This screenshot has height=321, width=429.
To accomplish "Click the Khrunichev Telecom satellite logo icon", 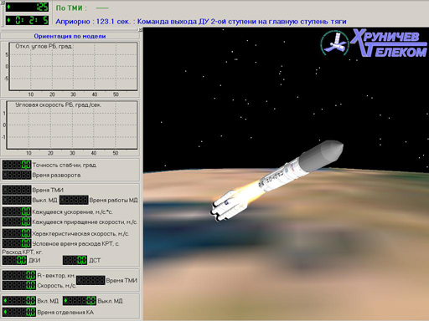I will 335,43.
